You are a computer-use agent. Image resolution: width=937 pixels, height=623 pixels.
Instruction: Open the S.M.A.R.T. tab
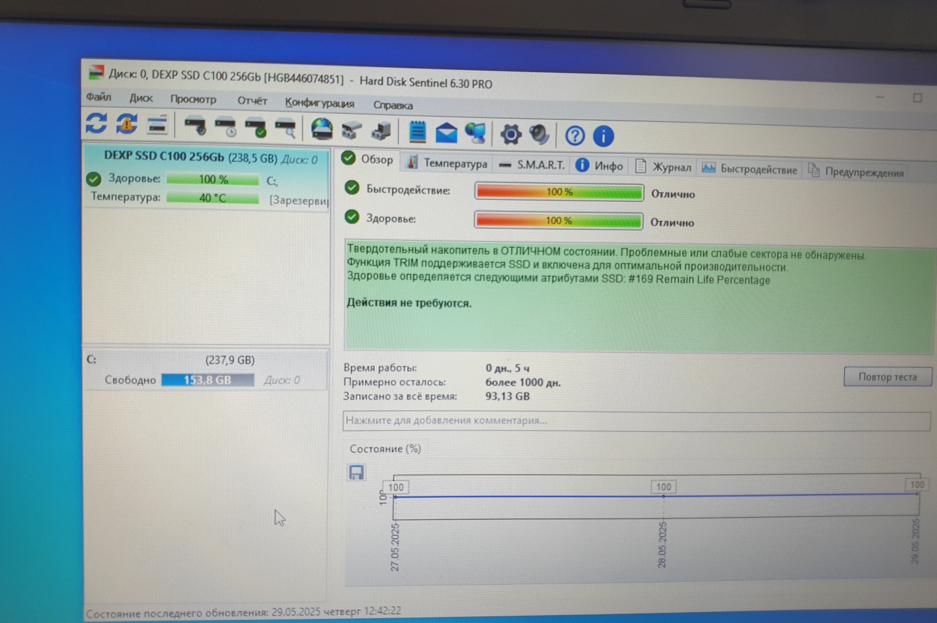533,165
